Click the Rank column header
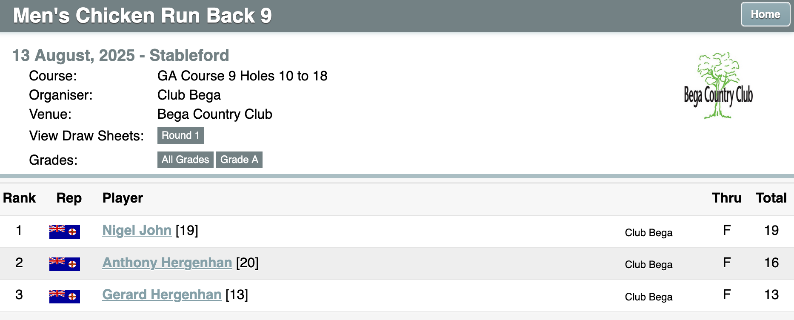Image resolution: width=794 pixels, height=320 pixels. coord(19,198)
